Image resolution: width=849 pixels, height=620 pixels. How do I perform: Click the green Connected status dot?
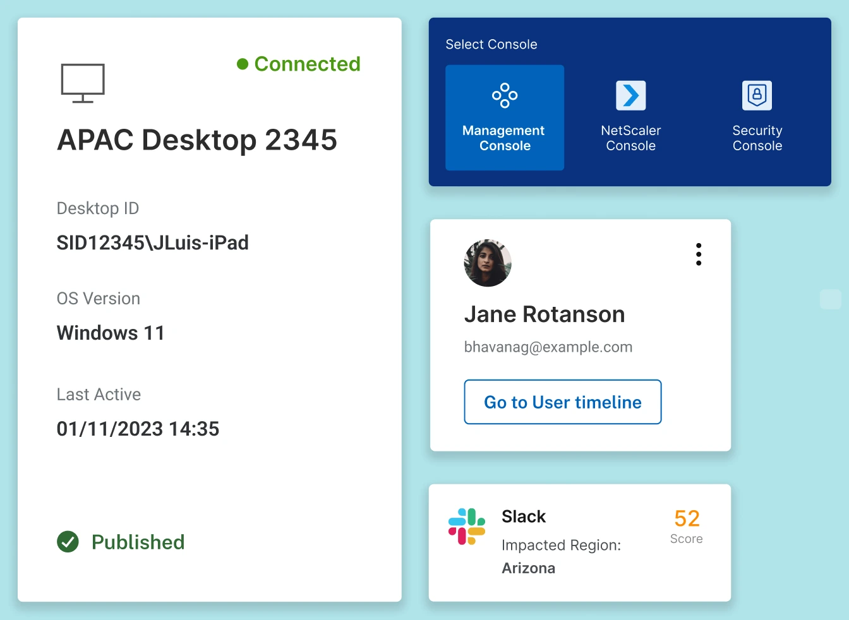243,64
